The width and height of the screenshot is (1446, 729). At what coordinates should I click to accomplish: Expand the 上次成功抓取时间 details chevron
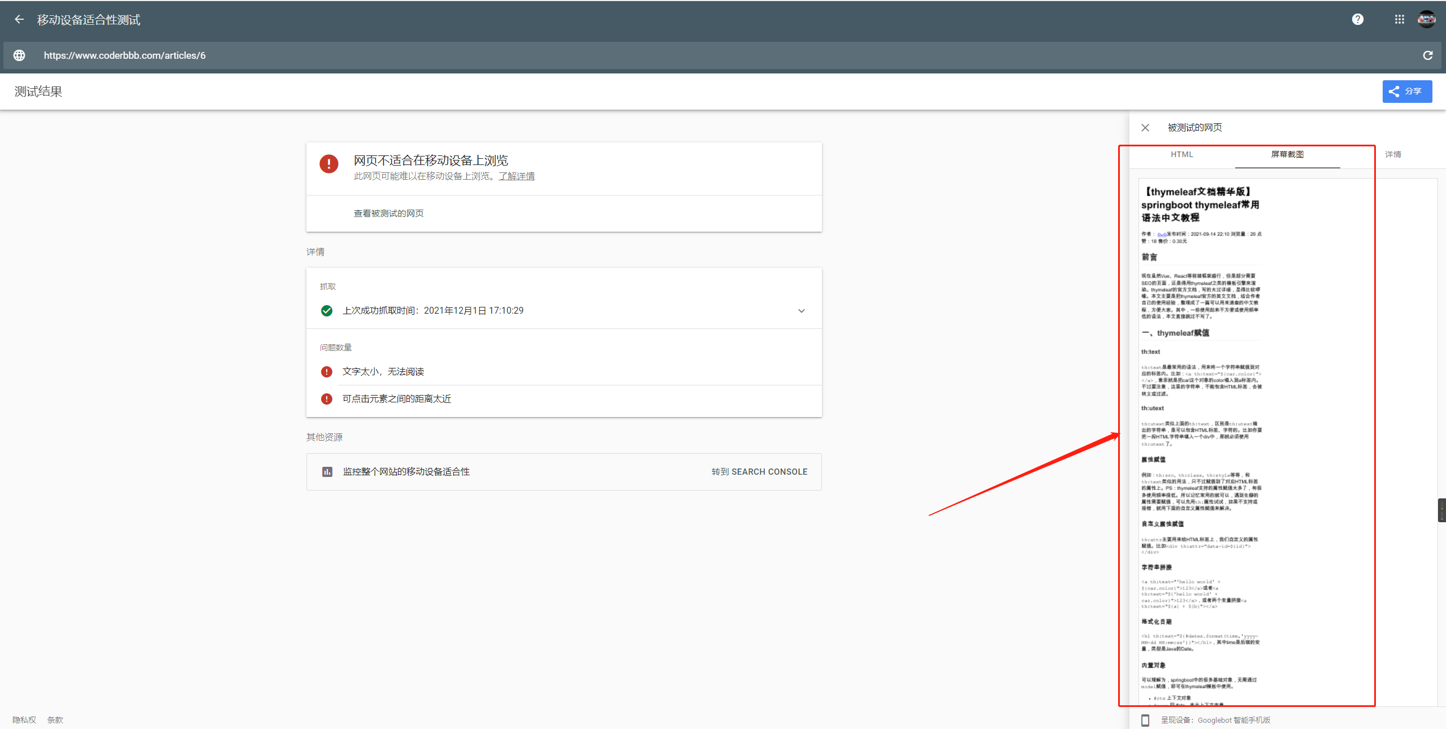(801, 310)
